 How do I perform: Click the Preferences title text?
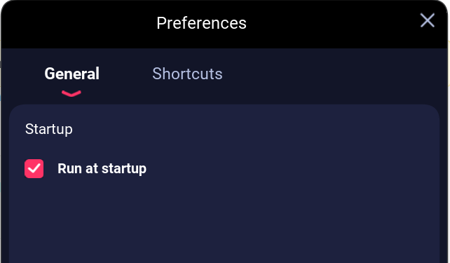201,23
